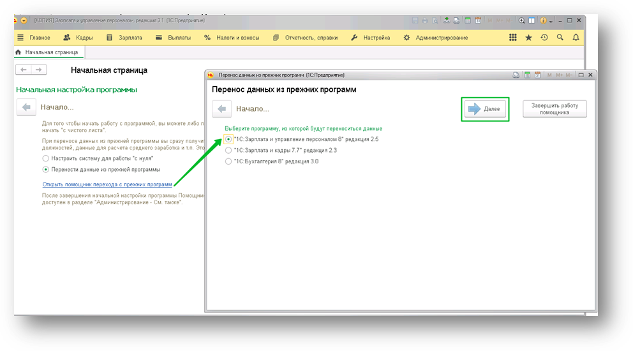The width and height of the screenshot is (633, 351).
Task: Open the main menu dropdown in title bar
Action: (24, 20)
